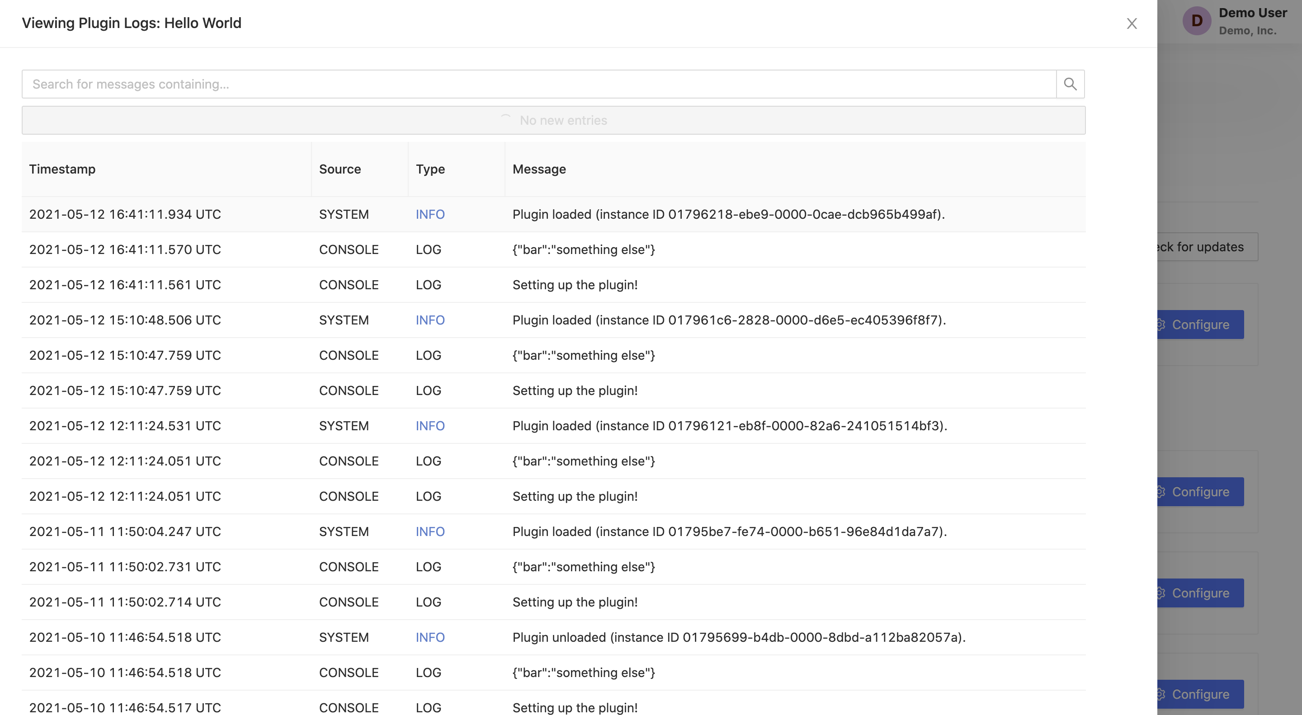The width and height of the screenshot is (1302, 715).
Task: Click message with instance ID 017961c6-2828
Action: pyautogui.click(x=729, y=320)
